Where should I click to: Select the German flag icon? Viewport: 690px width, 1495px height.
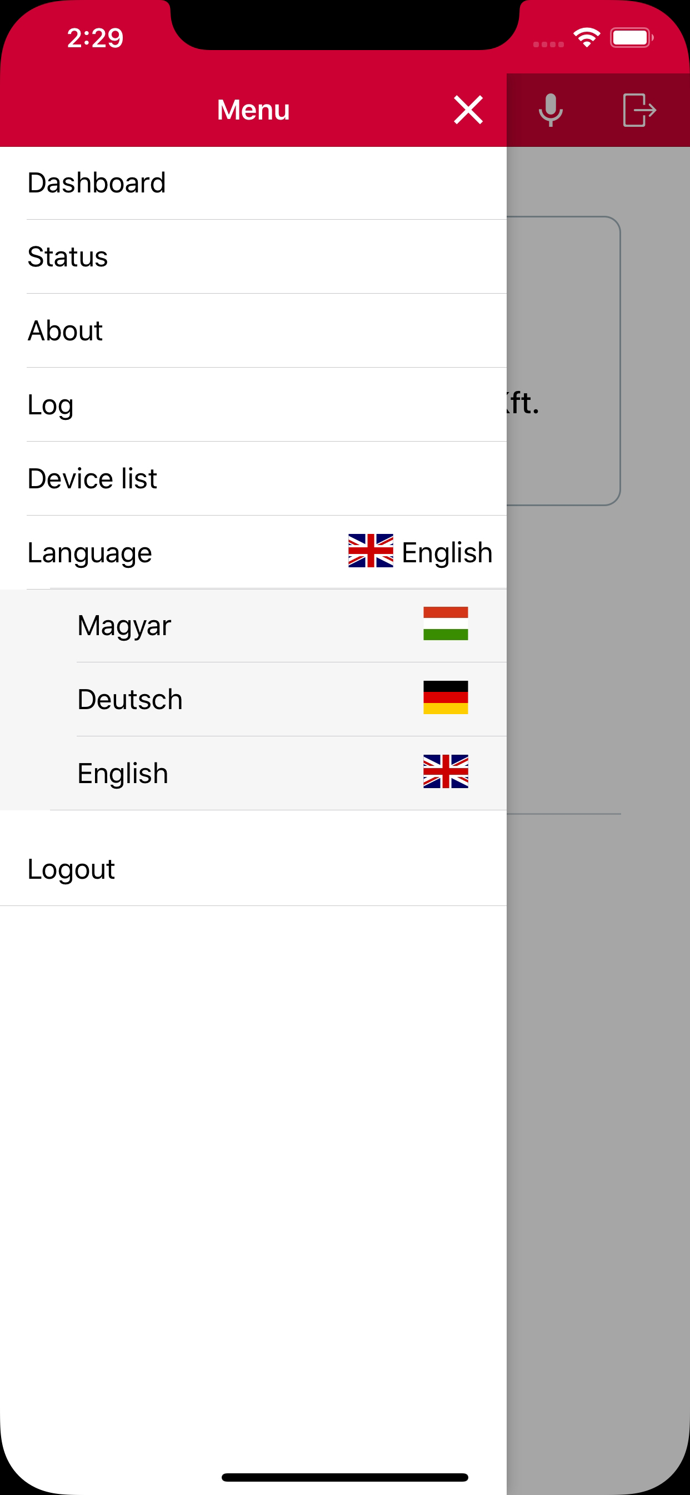tap(446, 697)
